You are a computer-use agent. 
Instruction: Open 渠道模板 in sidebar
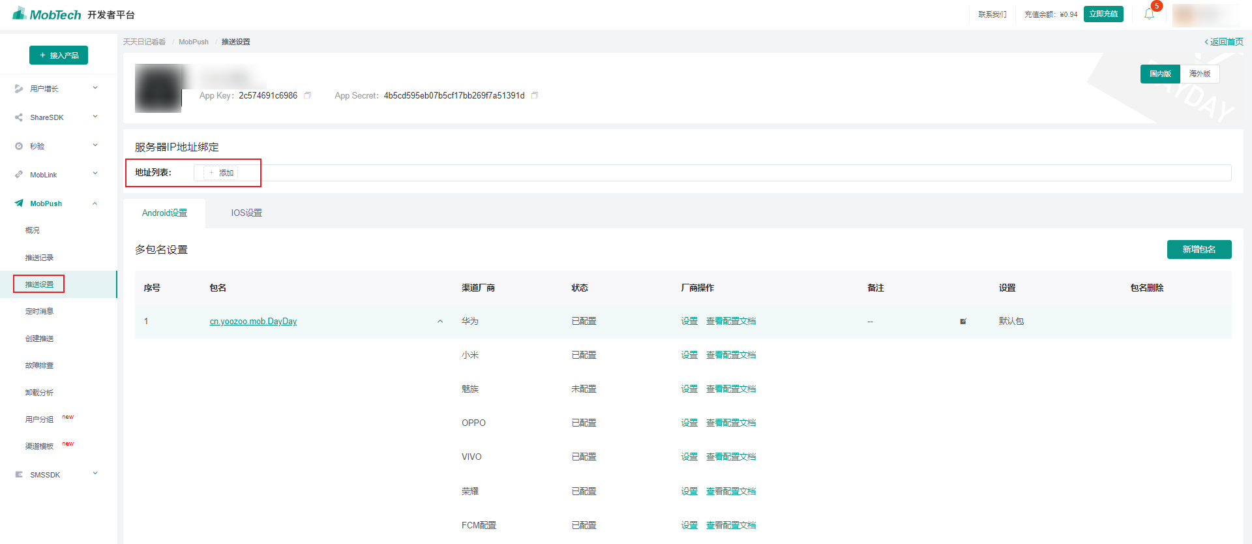(x=39, y=446)
